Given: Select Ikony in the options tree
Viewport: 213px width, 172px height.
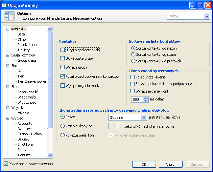Looking at the screenshot, I should pos(22,150).
